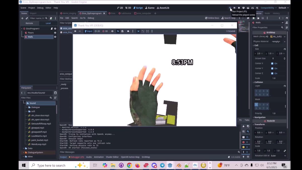Toggle visibility of the Walls node

coord(55,37)
